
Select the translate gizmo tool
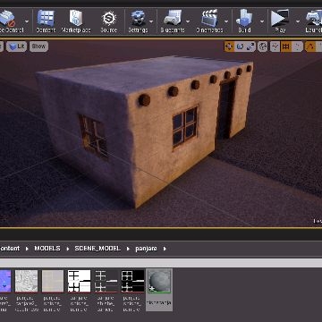(x=229, y=47)
